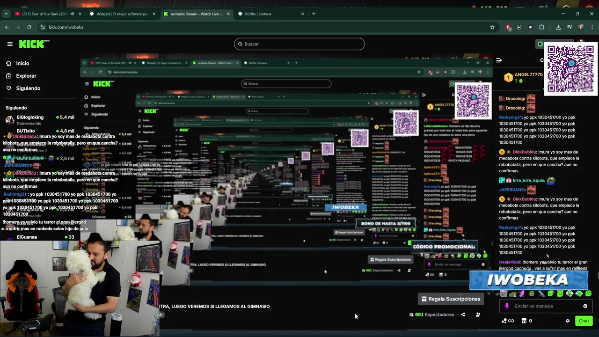The width and height of the screenshot is (599, 337).
Task: Open the tab search dropdown arrow
Action: pyautogui.click(x=6, y=14)
